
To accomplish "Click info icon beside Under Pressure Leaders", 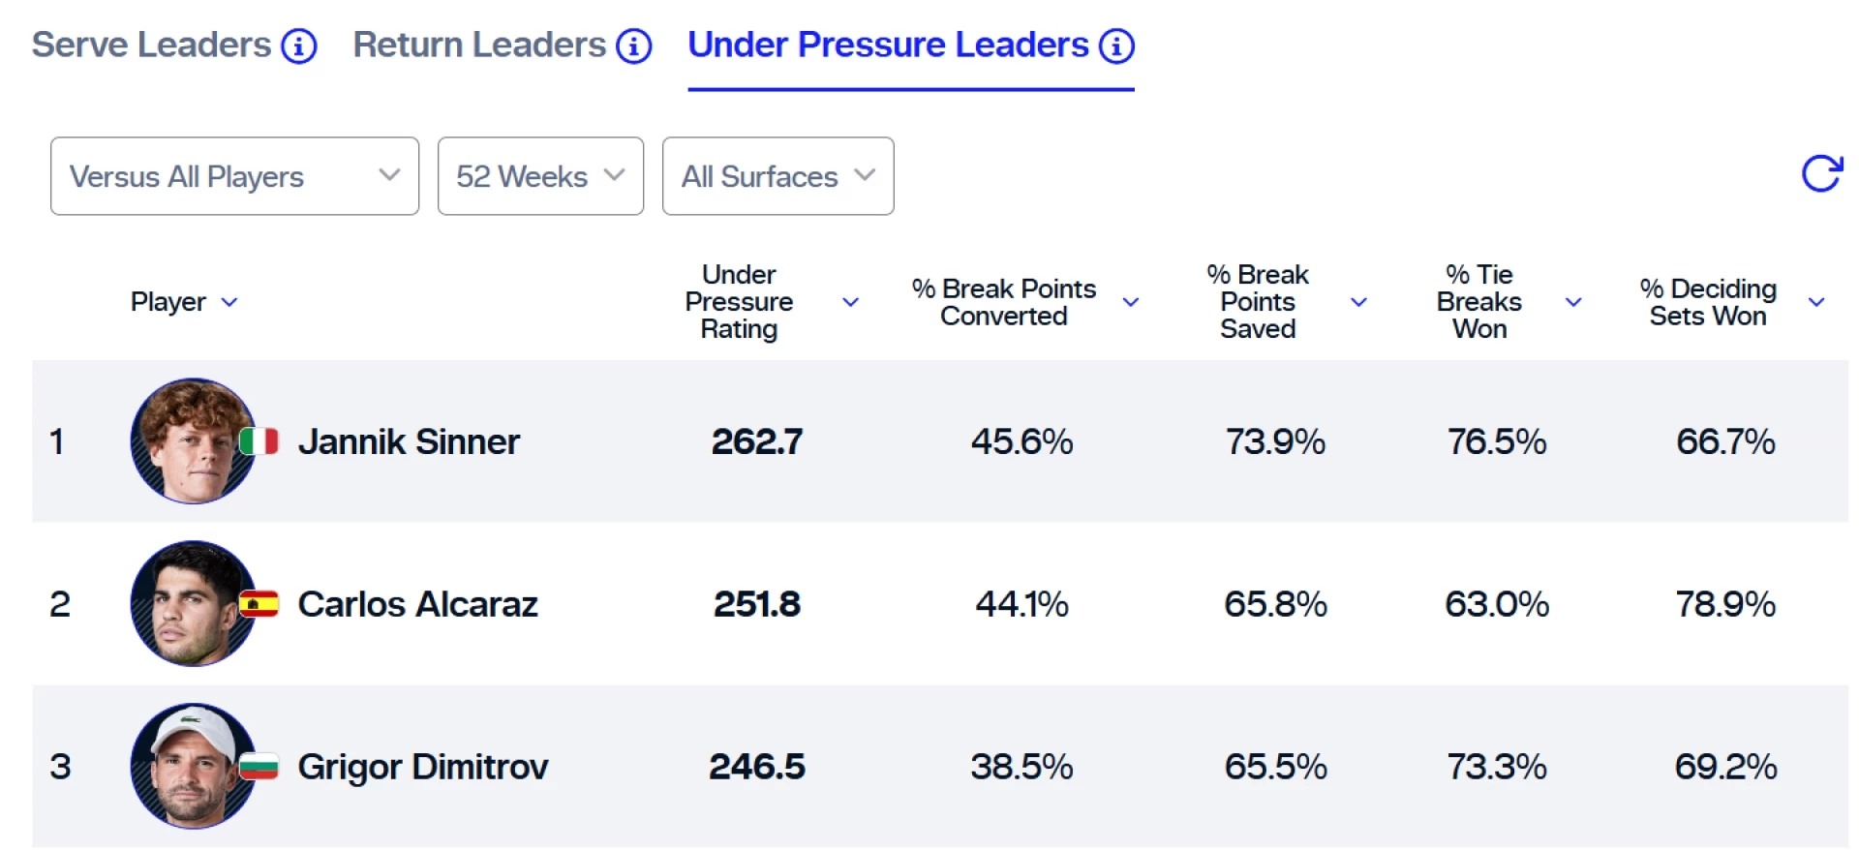I will click(x=1116, y=46).
